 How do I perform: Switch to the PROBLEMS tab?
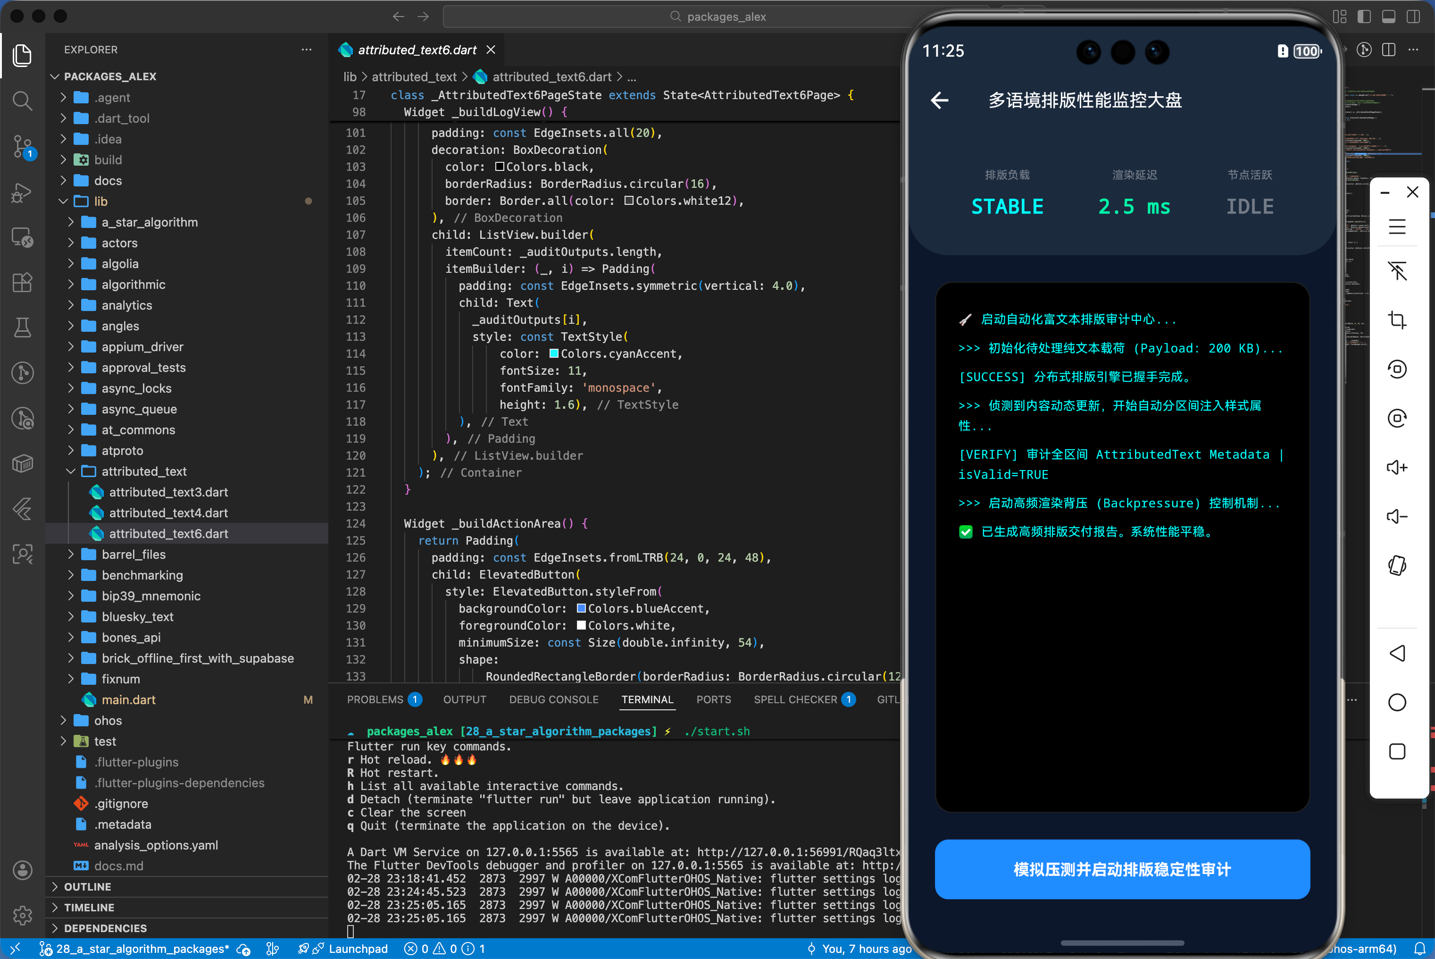click(x=375, y=699)
